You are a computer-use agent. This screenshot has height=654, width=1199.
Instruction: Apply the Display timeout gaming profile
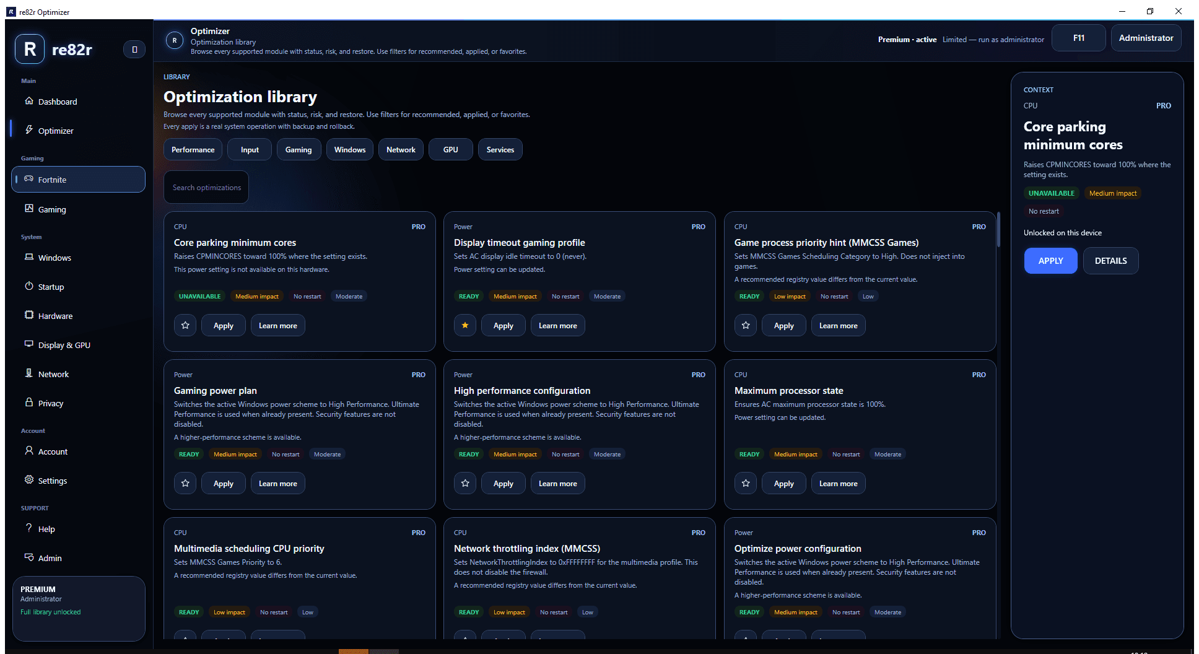(504, 325)
